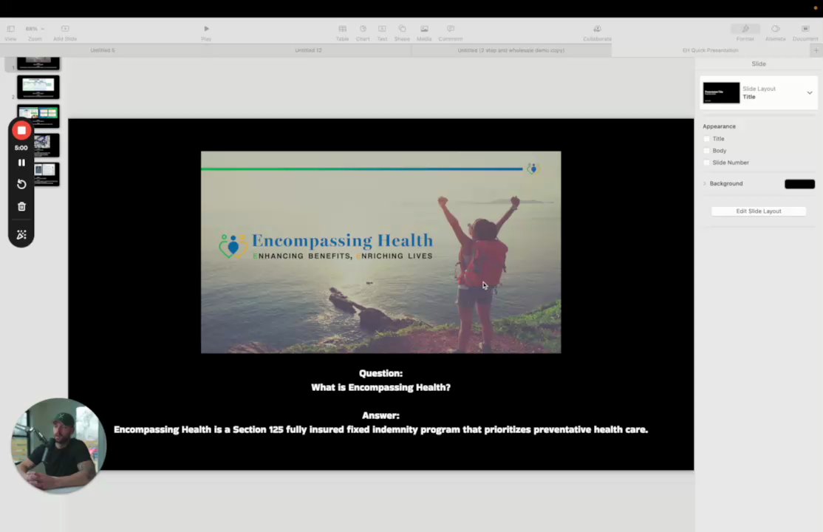The image size is (823, 532).
Task: Click the 'What is Encompassing Health?' question text
Action: (x=380, y=388)
